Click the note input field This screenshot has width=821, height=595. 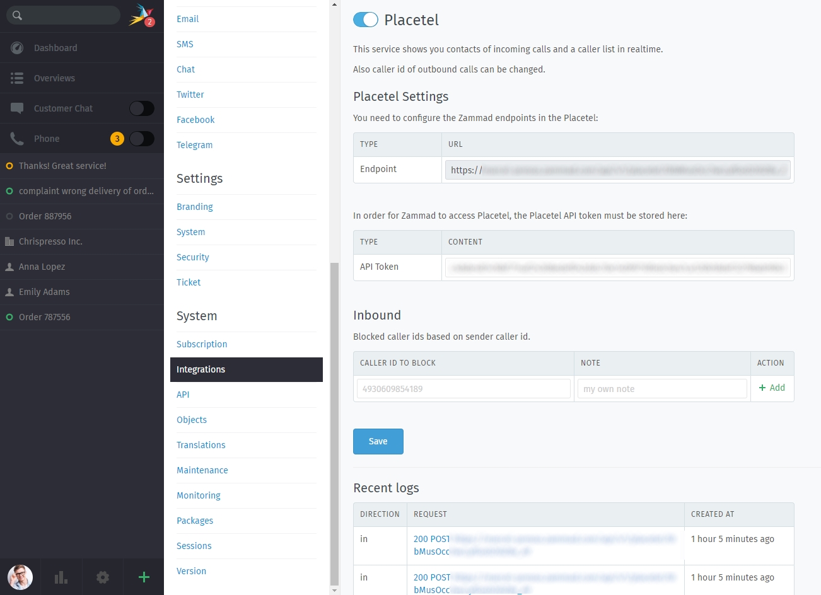click(x=662, y=389)
